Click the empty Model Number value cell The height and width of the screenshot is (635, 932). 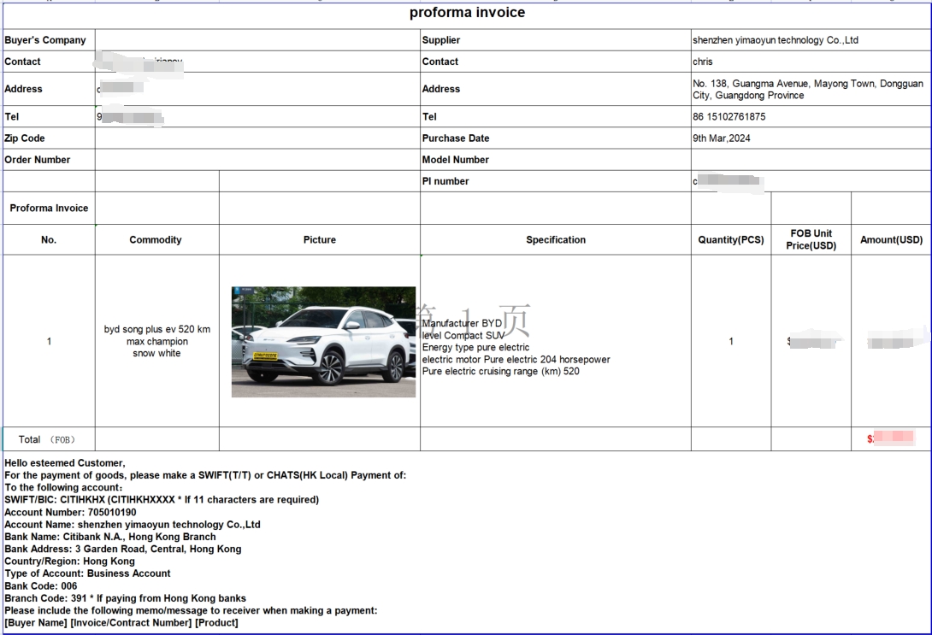[x=811, y=159]
